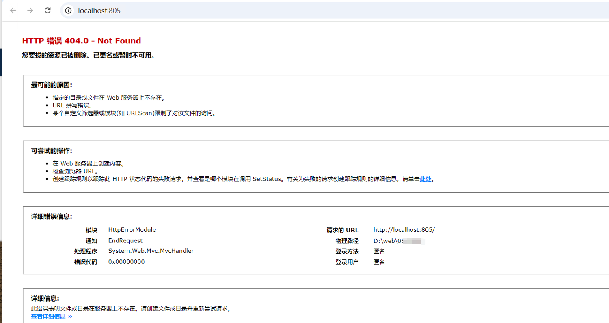Open the site information icon in address bar
609x323 pixels.
tap(69, 11)
